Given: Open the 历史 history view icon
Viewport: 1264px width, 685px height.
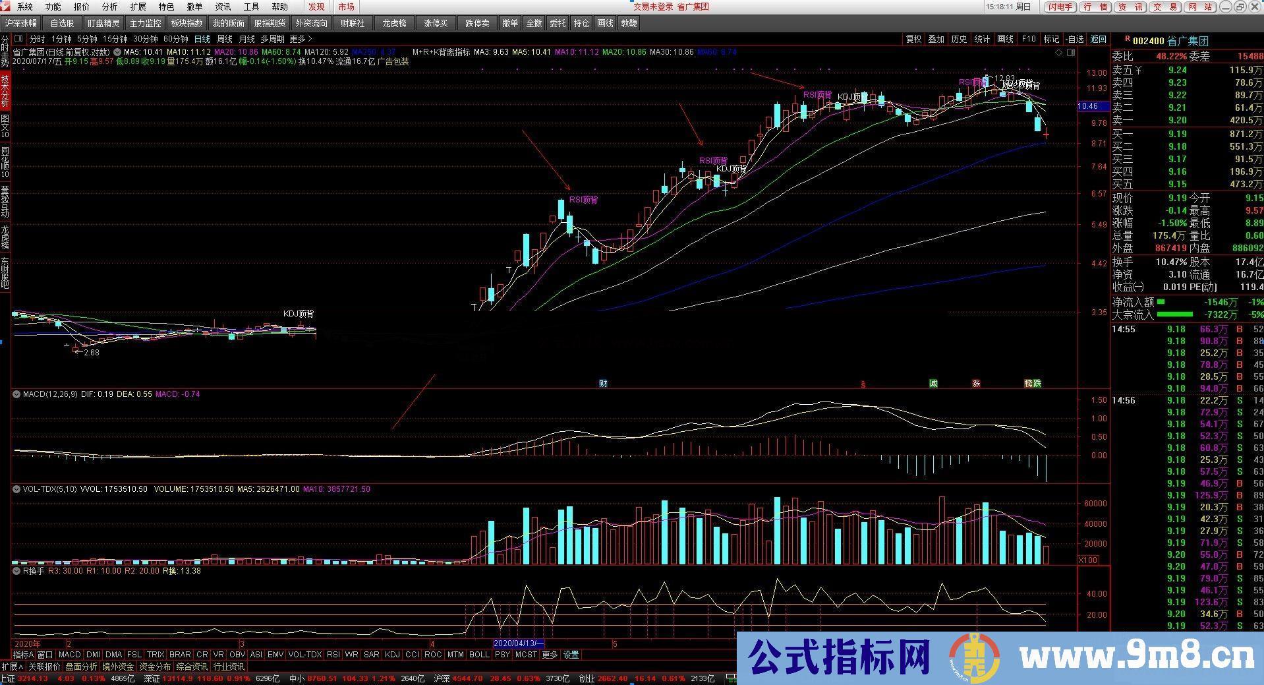Looking at the screenshot, I should pos(959,39).
